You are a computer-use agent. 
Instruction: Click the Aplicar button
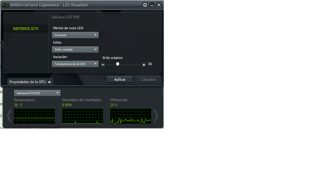[120, 79]
